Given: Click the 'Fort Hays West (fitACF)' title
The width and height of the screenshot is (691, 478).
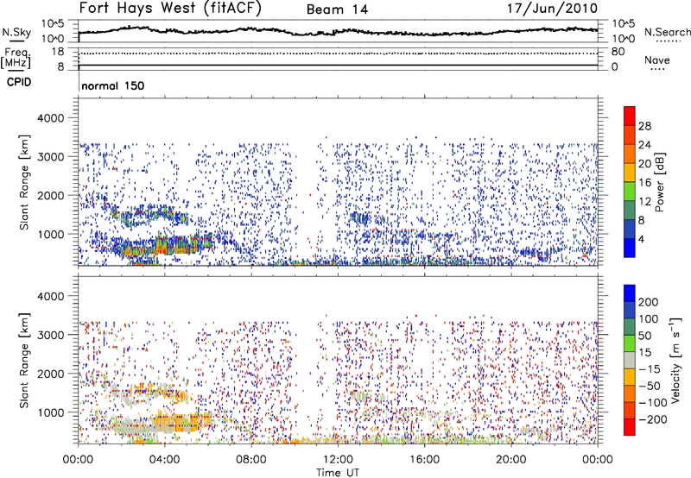Looking at the screenshot, I should coord(170,8).
